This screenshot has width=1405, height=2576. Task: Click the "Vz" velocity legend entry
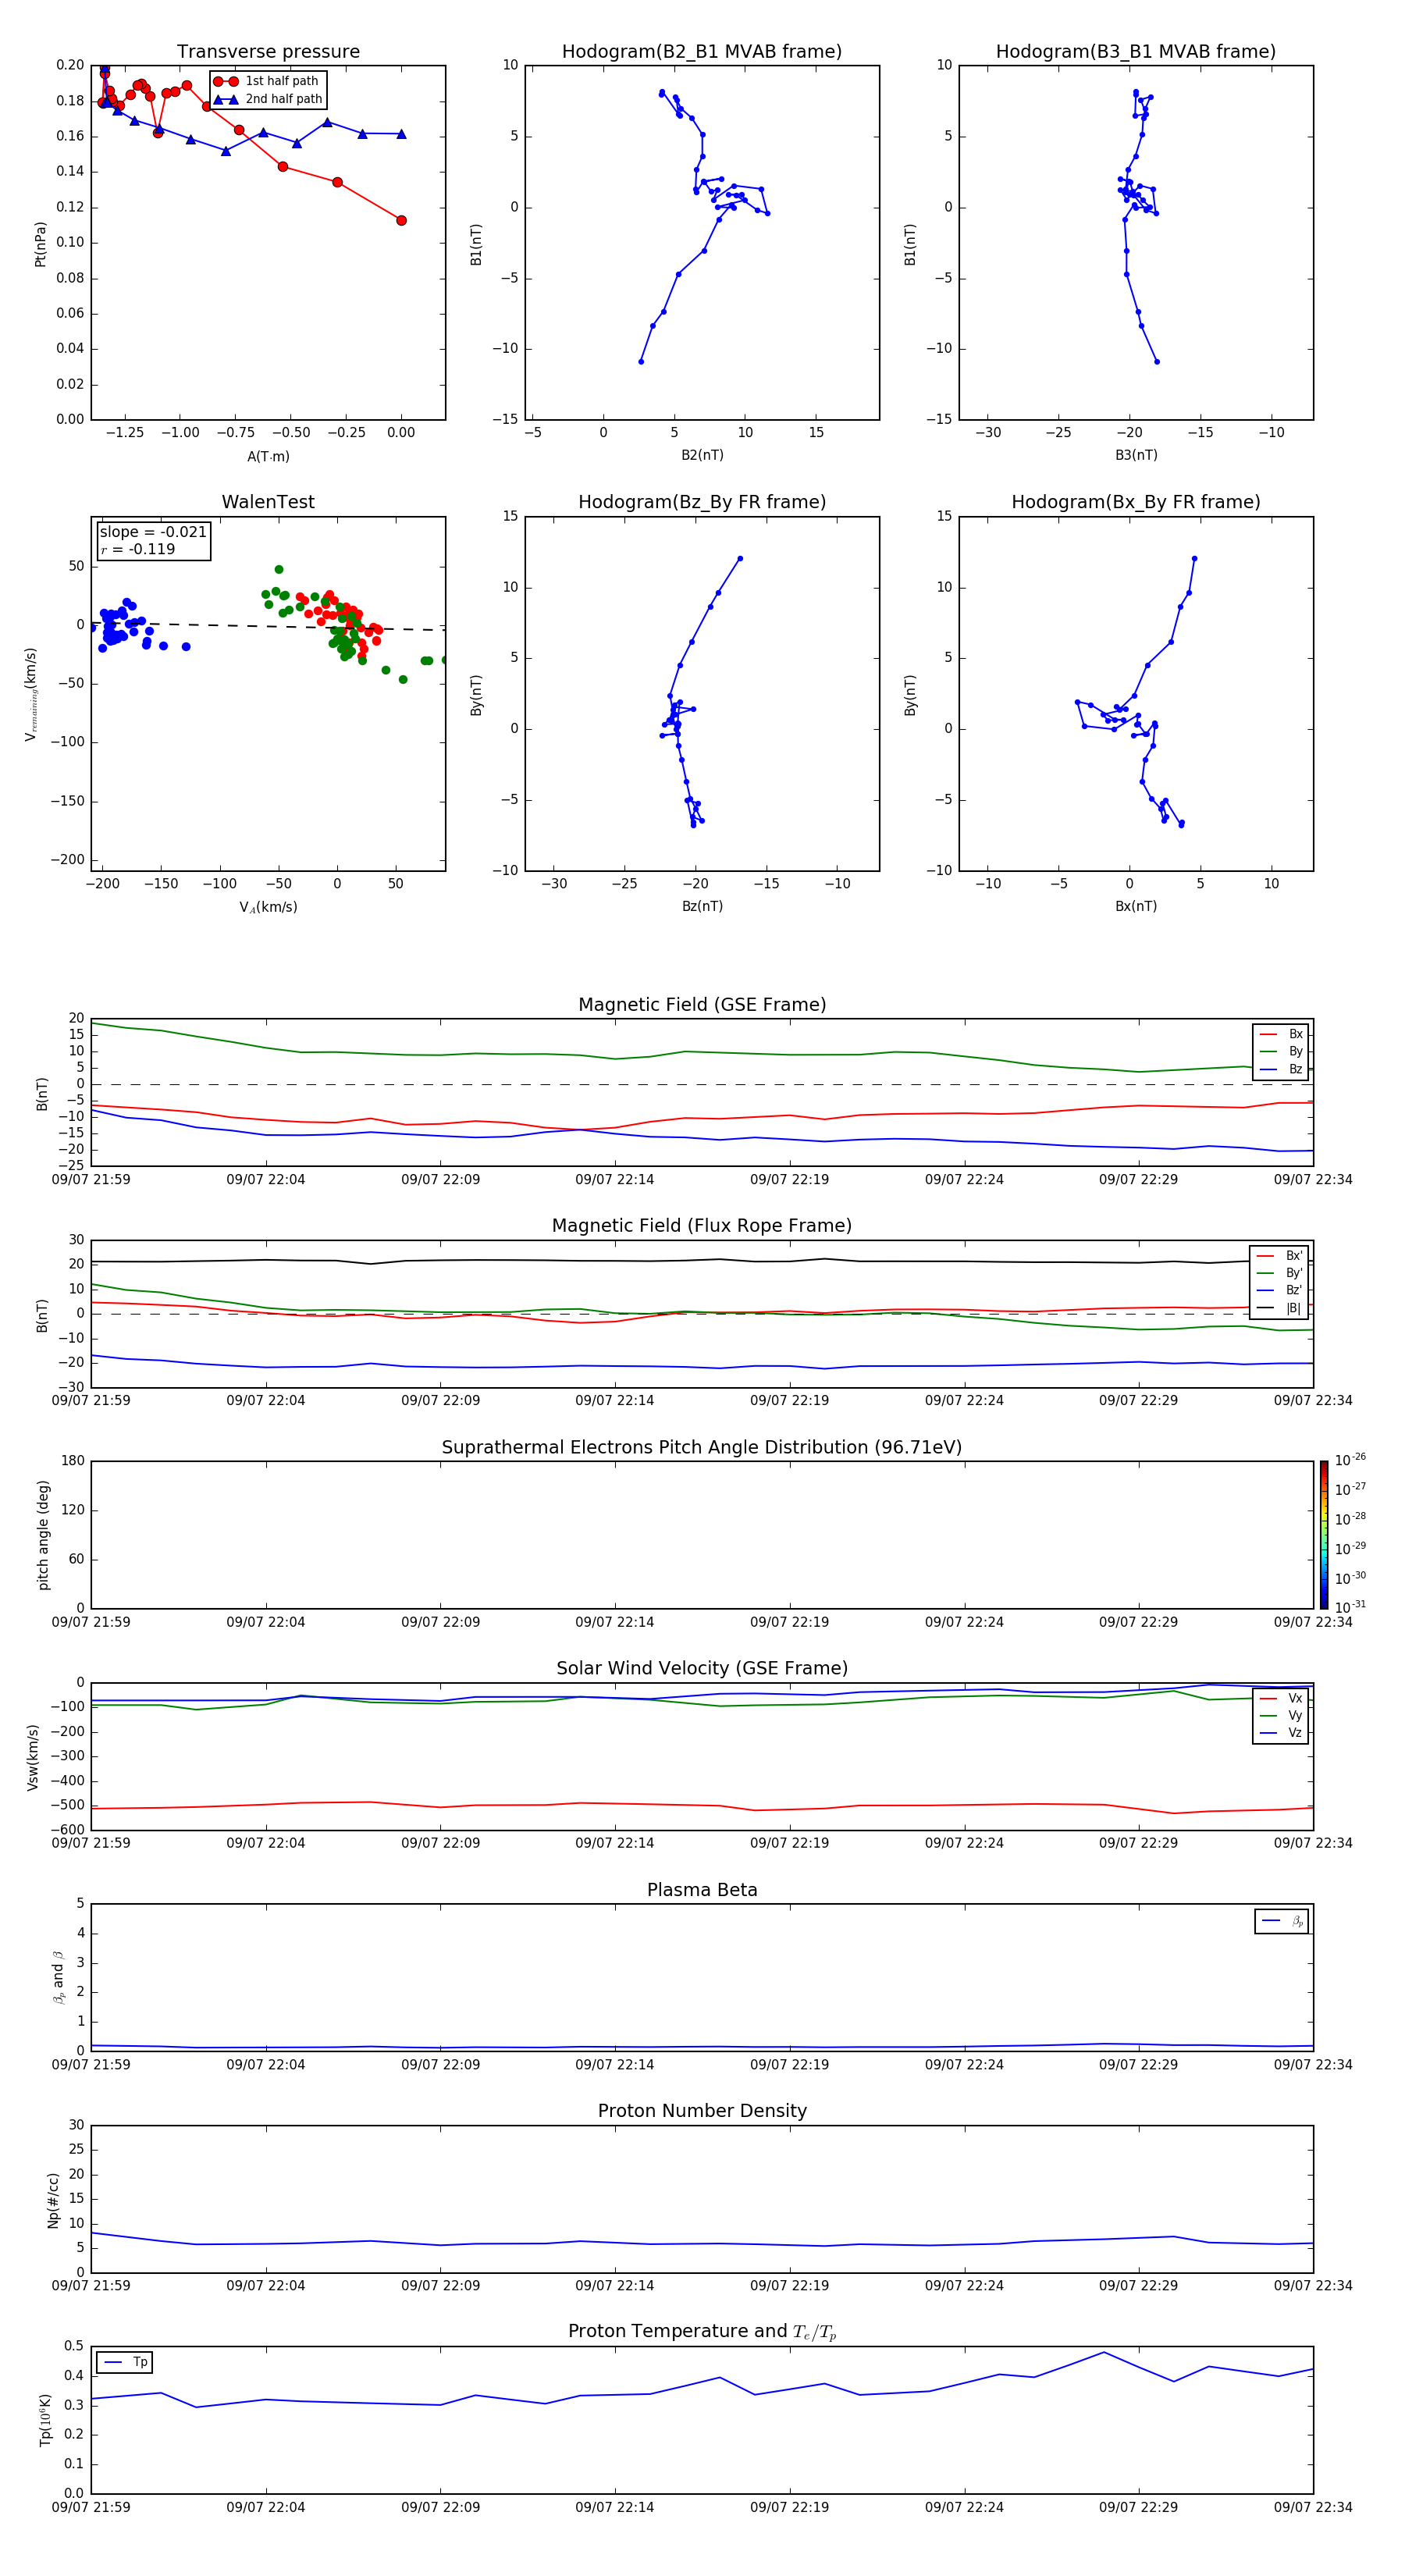click(1282, 1733)
